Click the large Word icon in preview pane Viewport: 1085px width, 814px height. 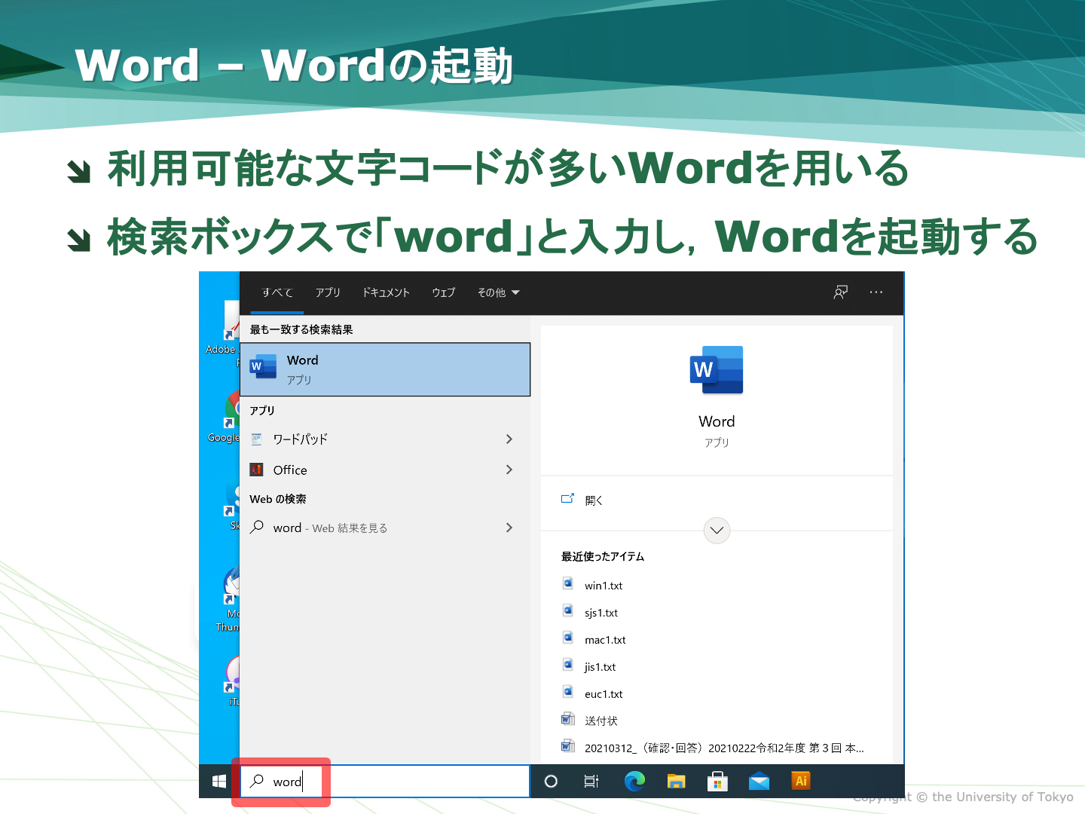(x=717, y=370)
